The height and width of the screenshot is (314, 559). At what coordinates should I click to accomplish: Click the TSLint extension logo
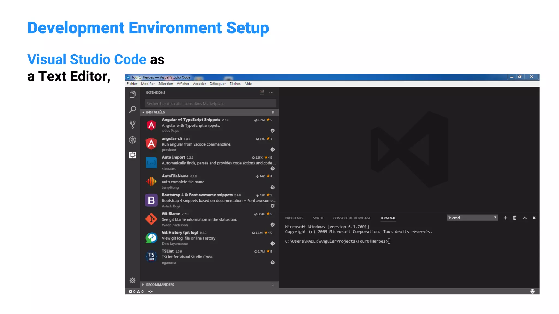click(151, 256)
